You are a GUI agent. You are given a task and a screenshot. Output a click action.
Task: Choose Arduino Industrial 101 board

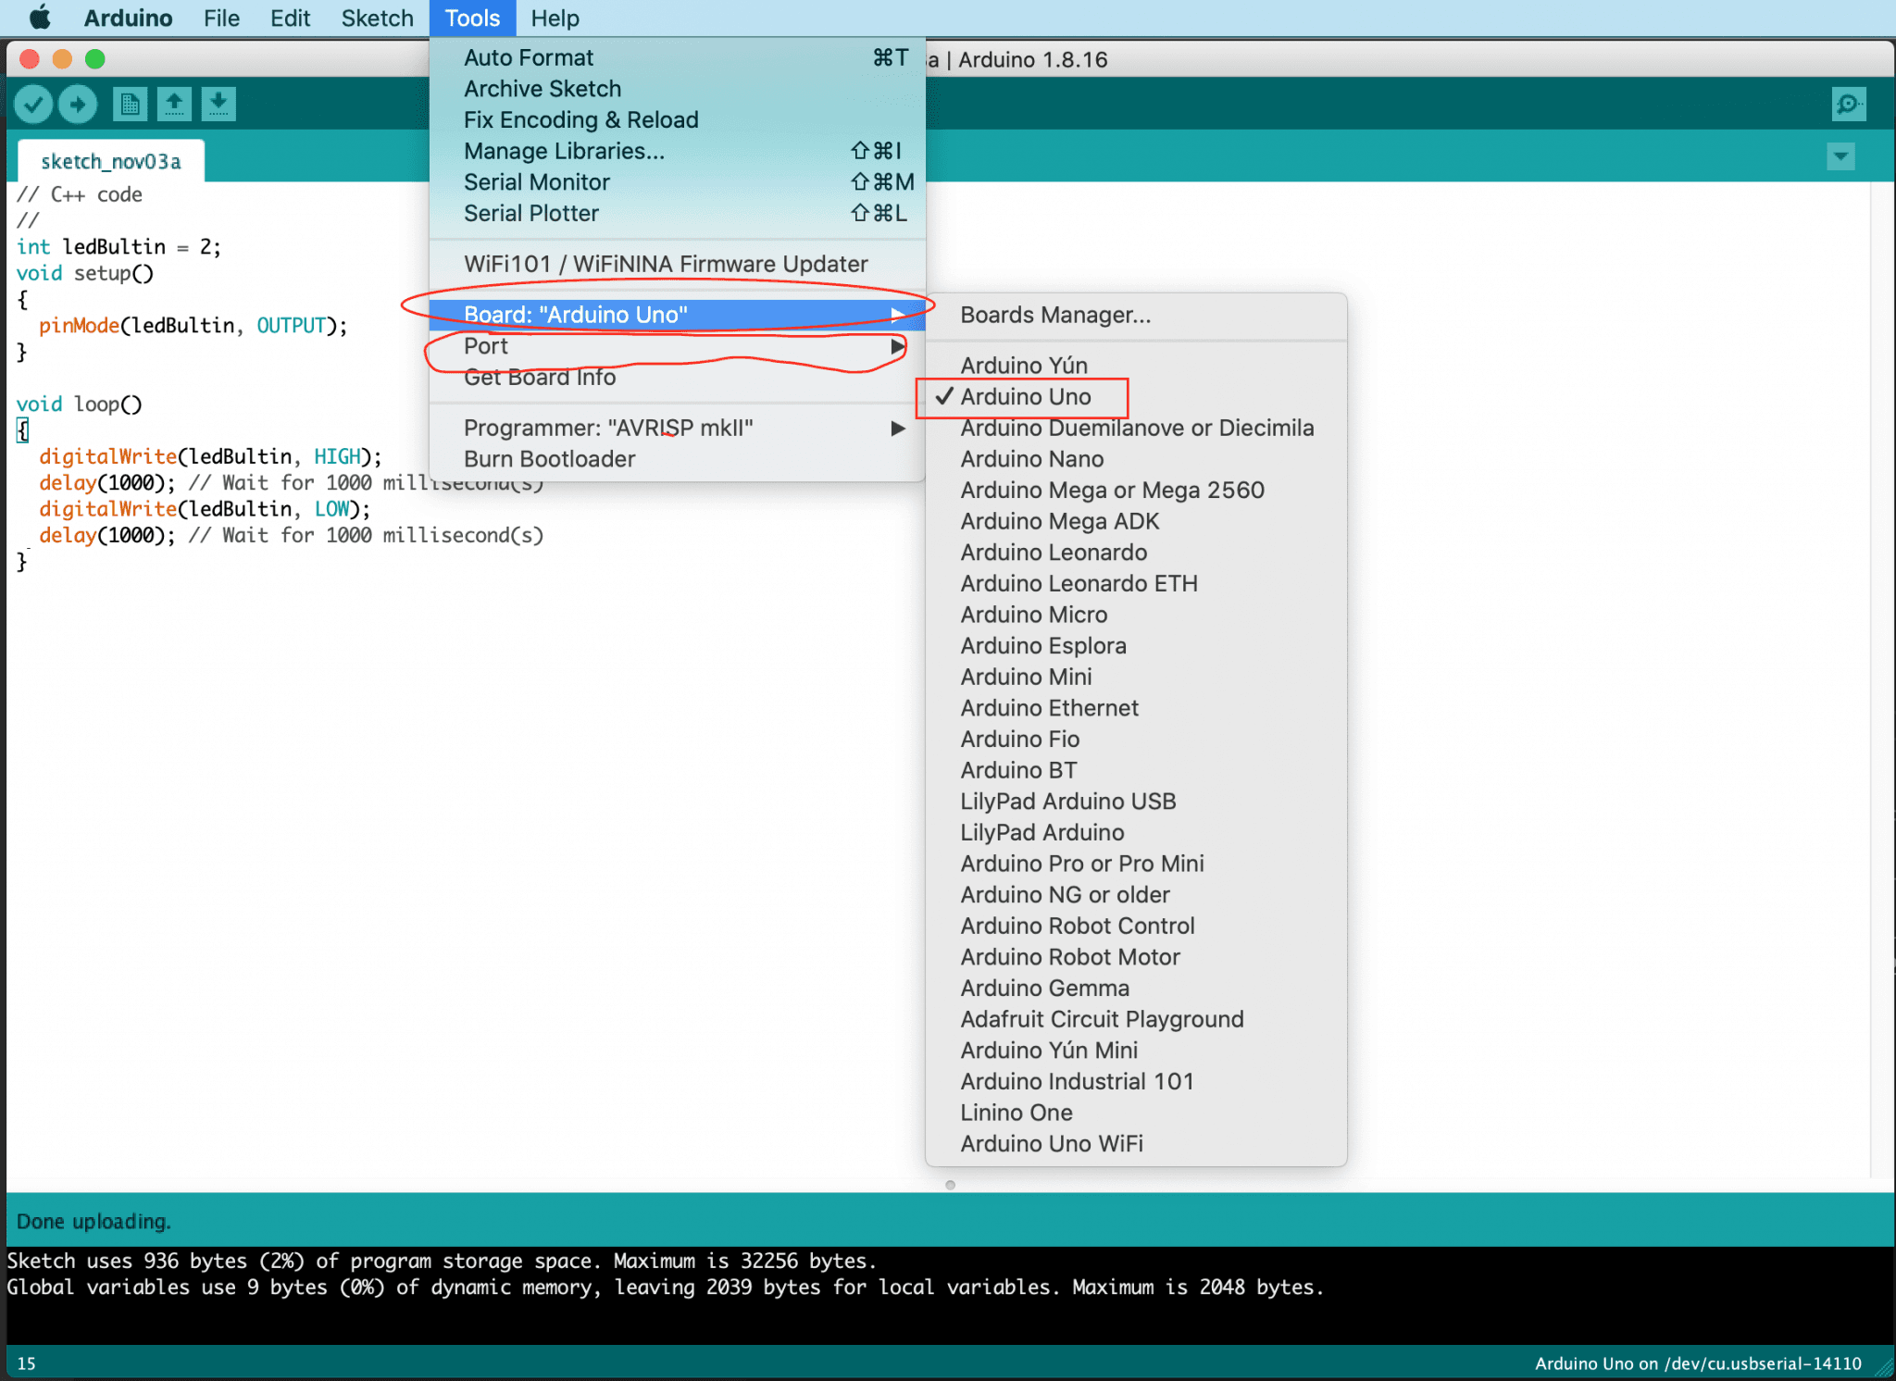1136,1082
